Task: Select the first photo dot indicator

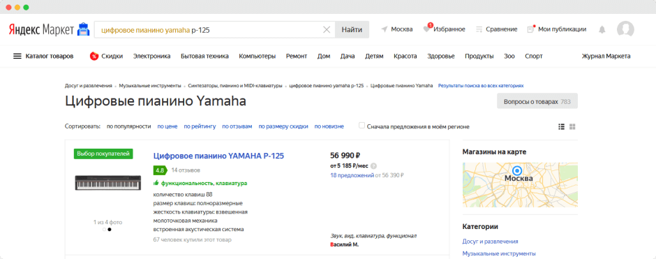Action: [x=104, y=229]
